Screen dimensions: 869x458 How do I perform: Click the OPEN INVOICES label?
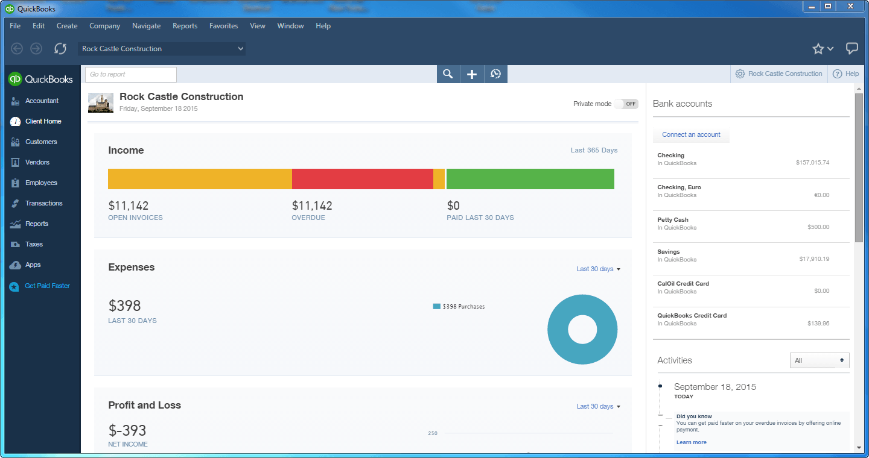tap(135, 218)
